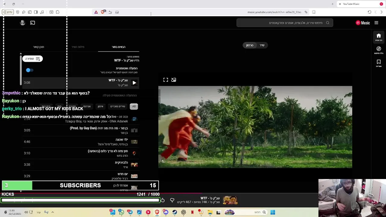This screenshot has height=217, width=386.
Task: Open the Windows Start menu
Action: click(x=273, y=212)
